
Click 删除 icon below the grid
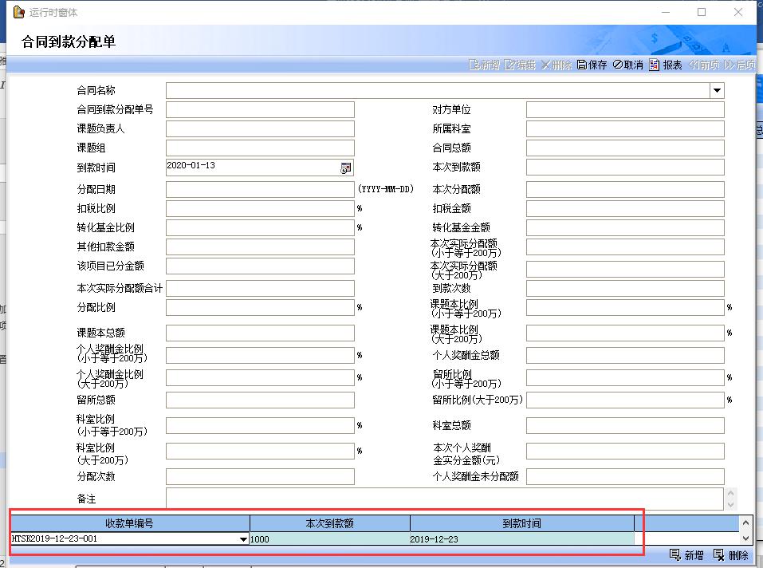tap(730, 555)
